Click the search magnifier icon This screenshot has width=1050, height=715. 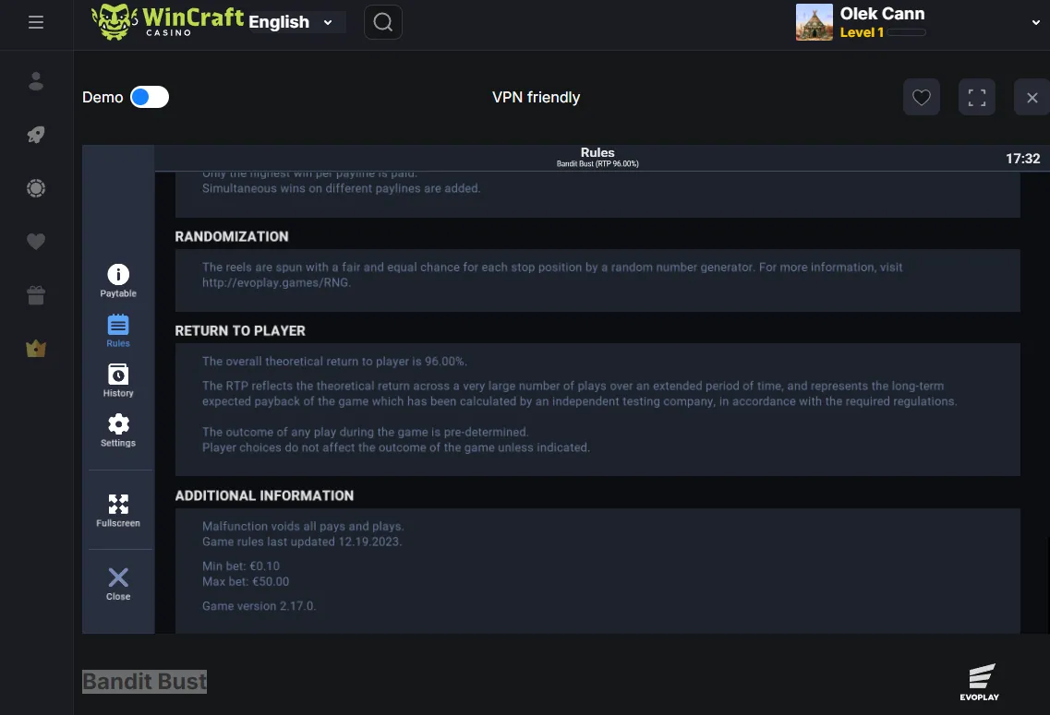[383, 22]
